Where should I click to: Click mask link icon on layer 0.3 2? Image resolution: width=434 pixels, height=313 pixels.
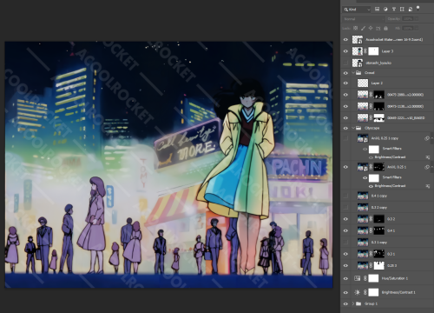coord(371,219)
